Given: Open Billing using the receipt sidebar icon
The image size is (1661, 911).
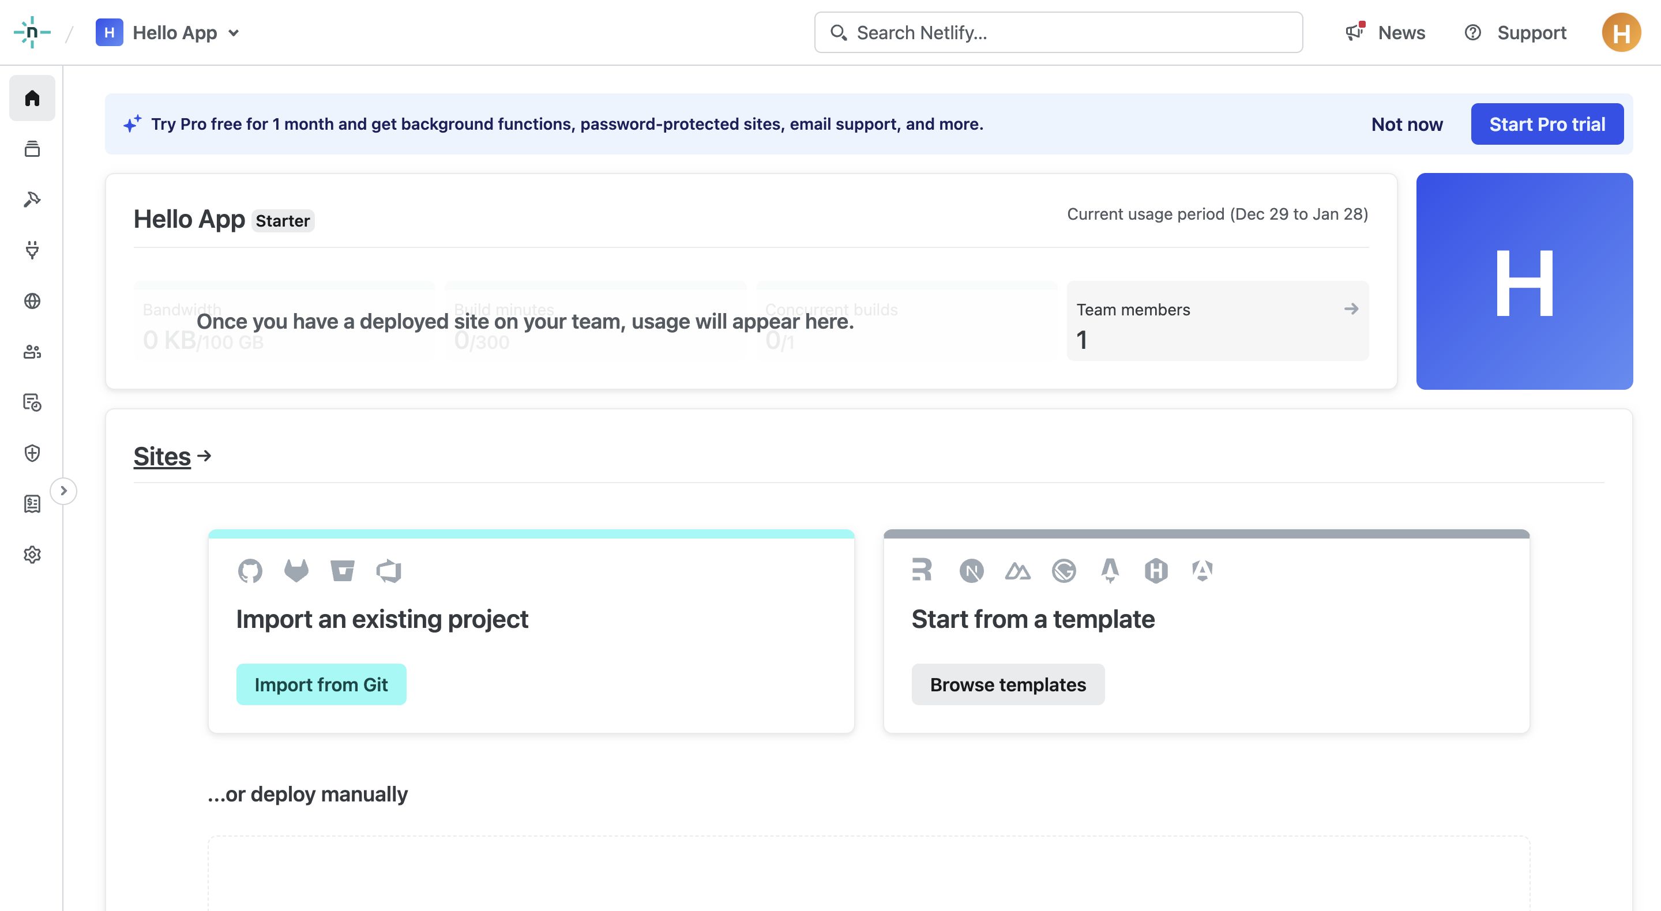Looking at the screenshot, I should tap(32, 504).
